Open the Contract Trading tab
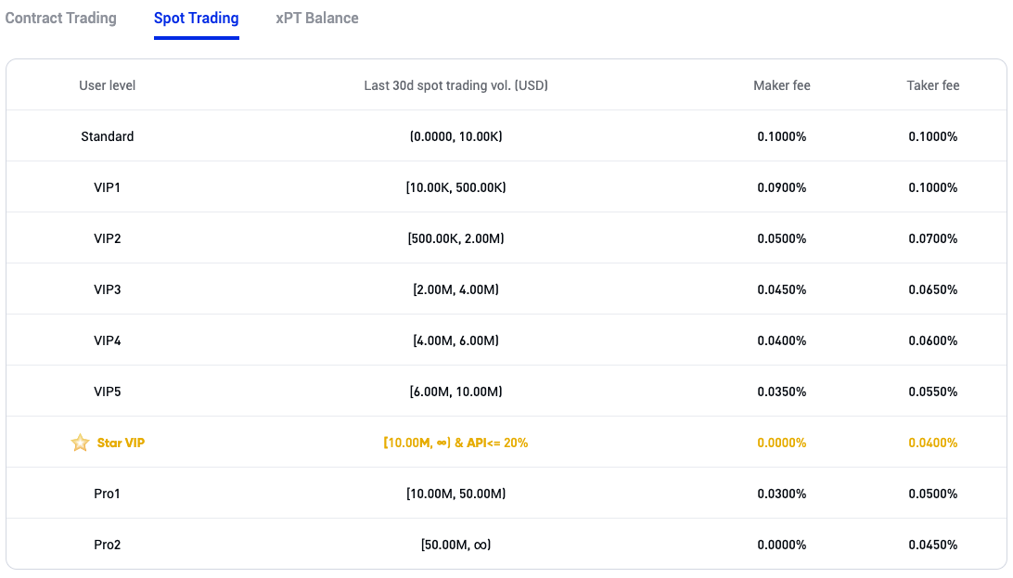Screen dimensions: 1013x578 [x=61, y=19]
